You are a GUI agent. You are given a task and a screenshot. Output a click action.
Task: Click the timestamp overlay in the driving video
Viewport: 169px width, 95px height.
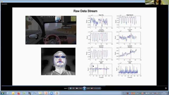pos(47,17)
